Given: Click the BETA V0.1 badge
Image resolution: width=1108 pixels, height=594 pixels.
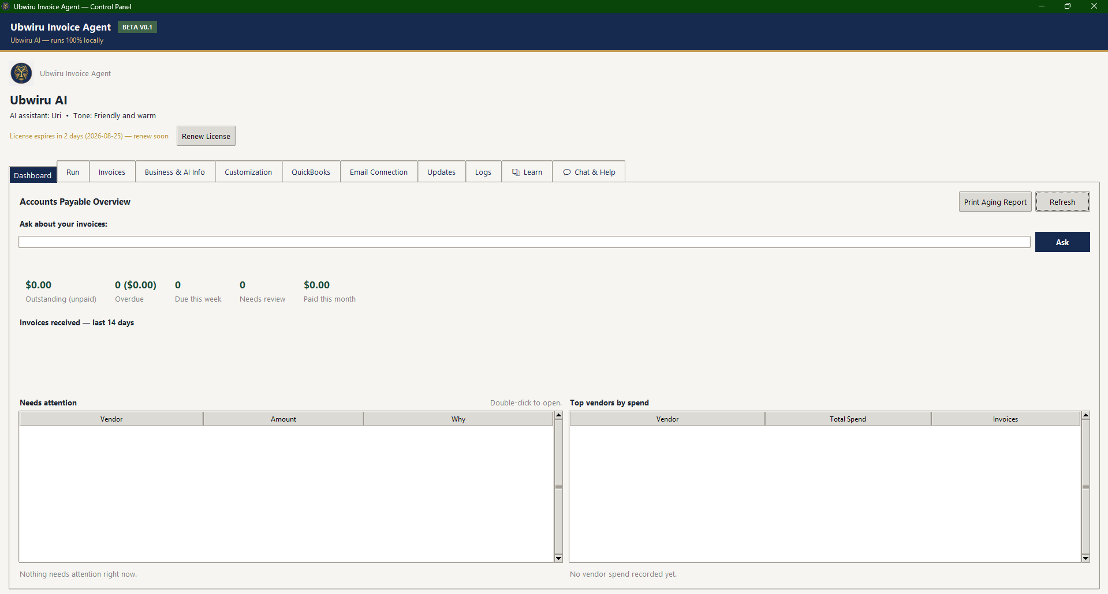Looking at the screenshot, I should pyautogui.click(x=137, y=27).
